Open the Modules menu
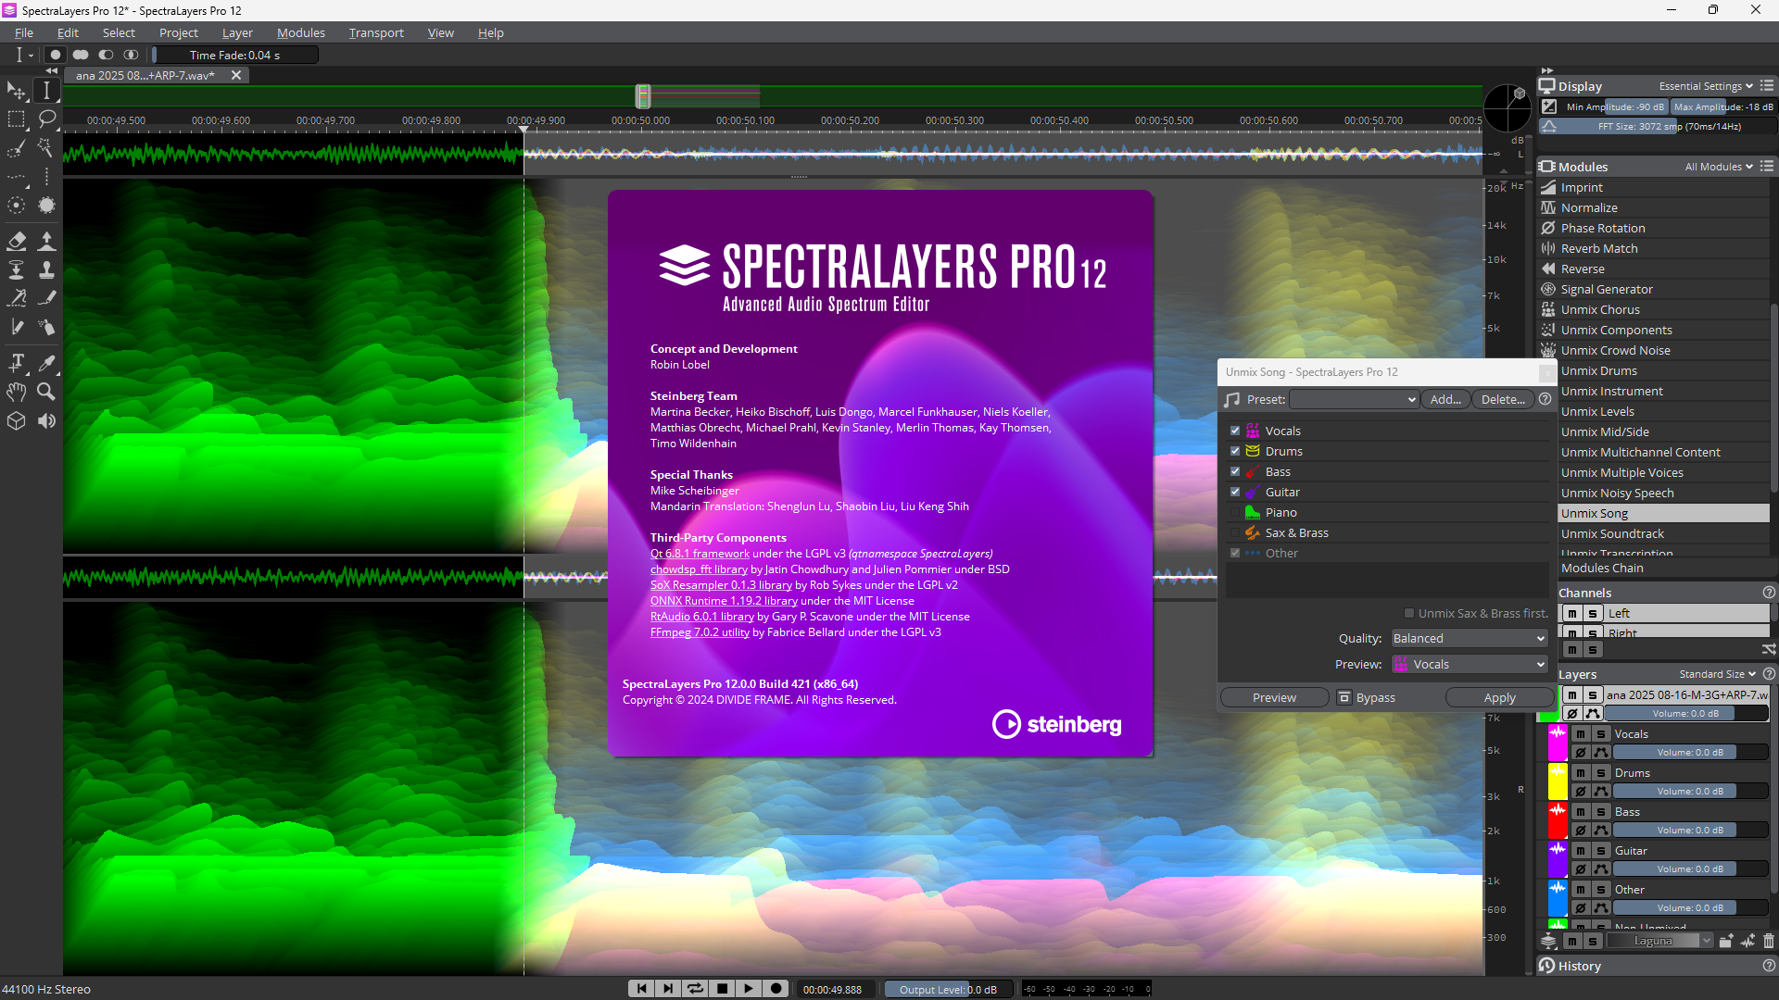The height and width of the screenshot is (1000, 1779). 301,32
